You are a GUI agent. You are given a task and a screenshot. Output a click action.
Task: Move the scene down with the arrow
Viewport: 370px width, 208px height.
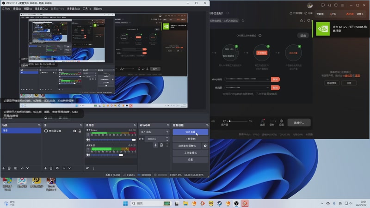[x=28, y=168]
